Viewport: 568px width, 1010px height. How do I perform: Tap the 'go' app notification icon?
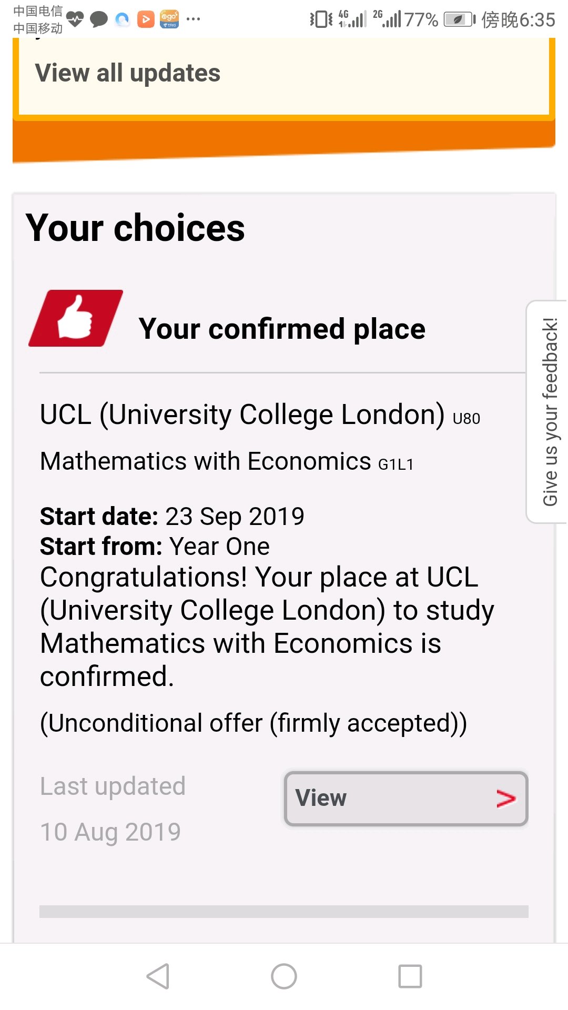click(169, 19)
